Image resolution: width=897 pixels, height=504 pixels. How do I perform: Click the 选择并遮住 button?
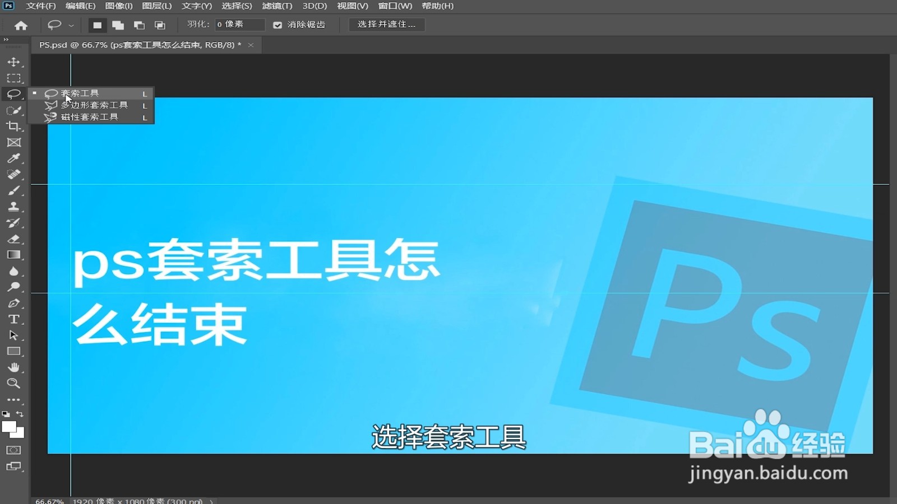387,25
